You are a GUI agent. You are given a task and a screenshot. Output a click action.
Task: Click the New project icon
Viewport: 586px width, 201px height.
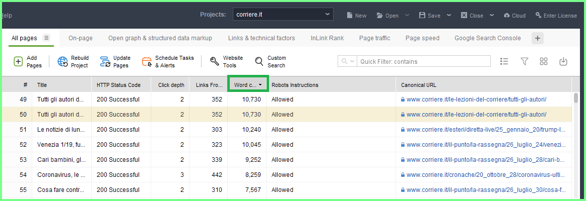coord(349,15)
